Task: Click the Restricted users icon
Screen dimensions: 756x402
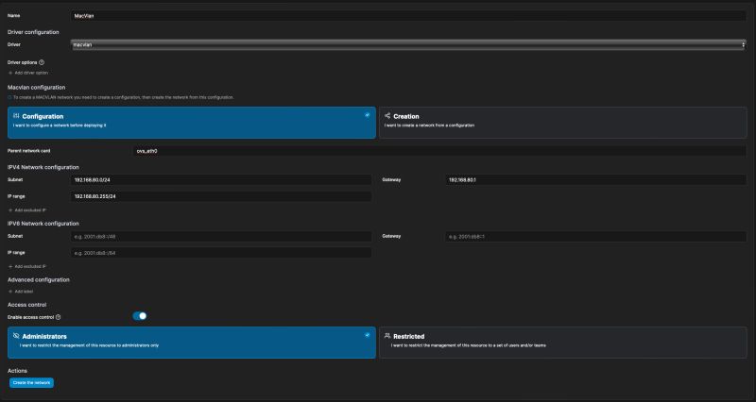Action: coord(387,336)
